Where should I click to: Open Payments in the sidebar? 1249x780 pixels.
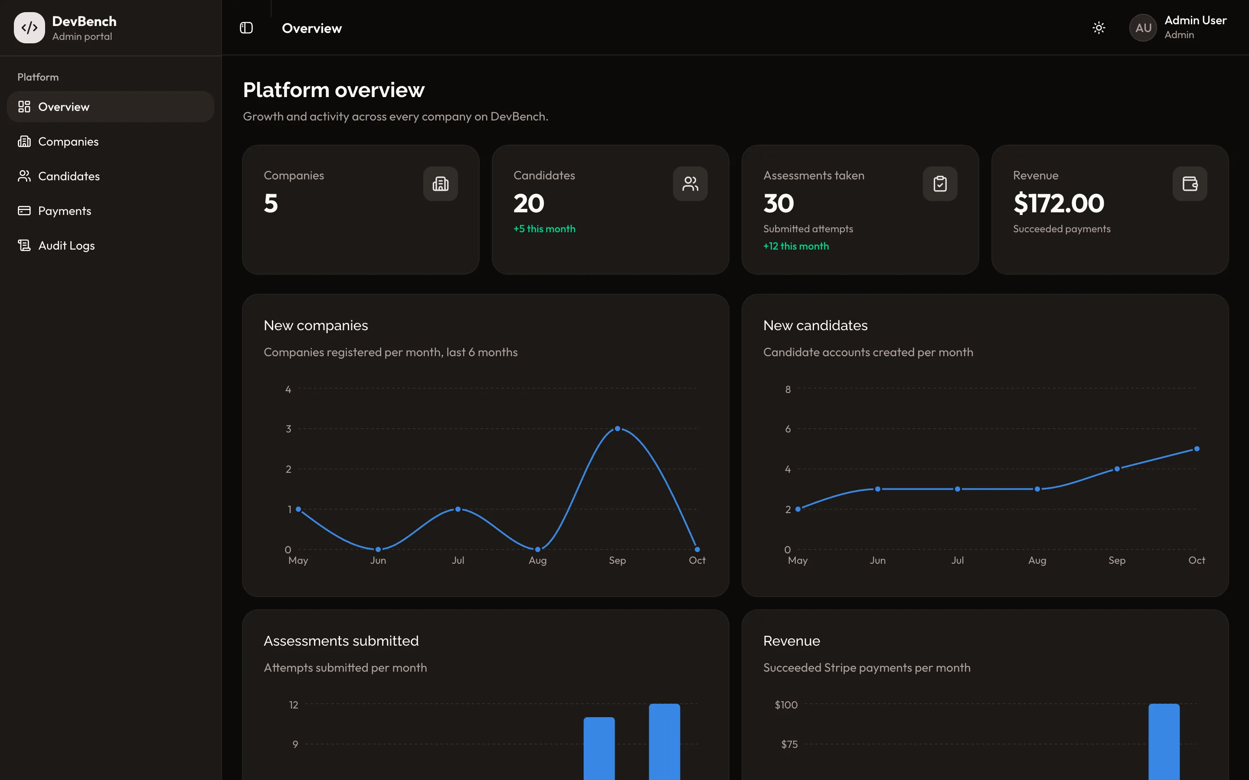111,211
